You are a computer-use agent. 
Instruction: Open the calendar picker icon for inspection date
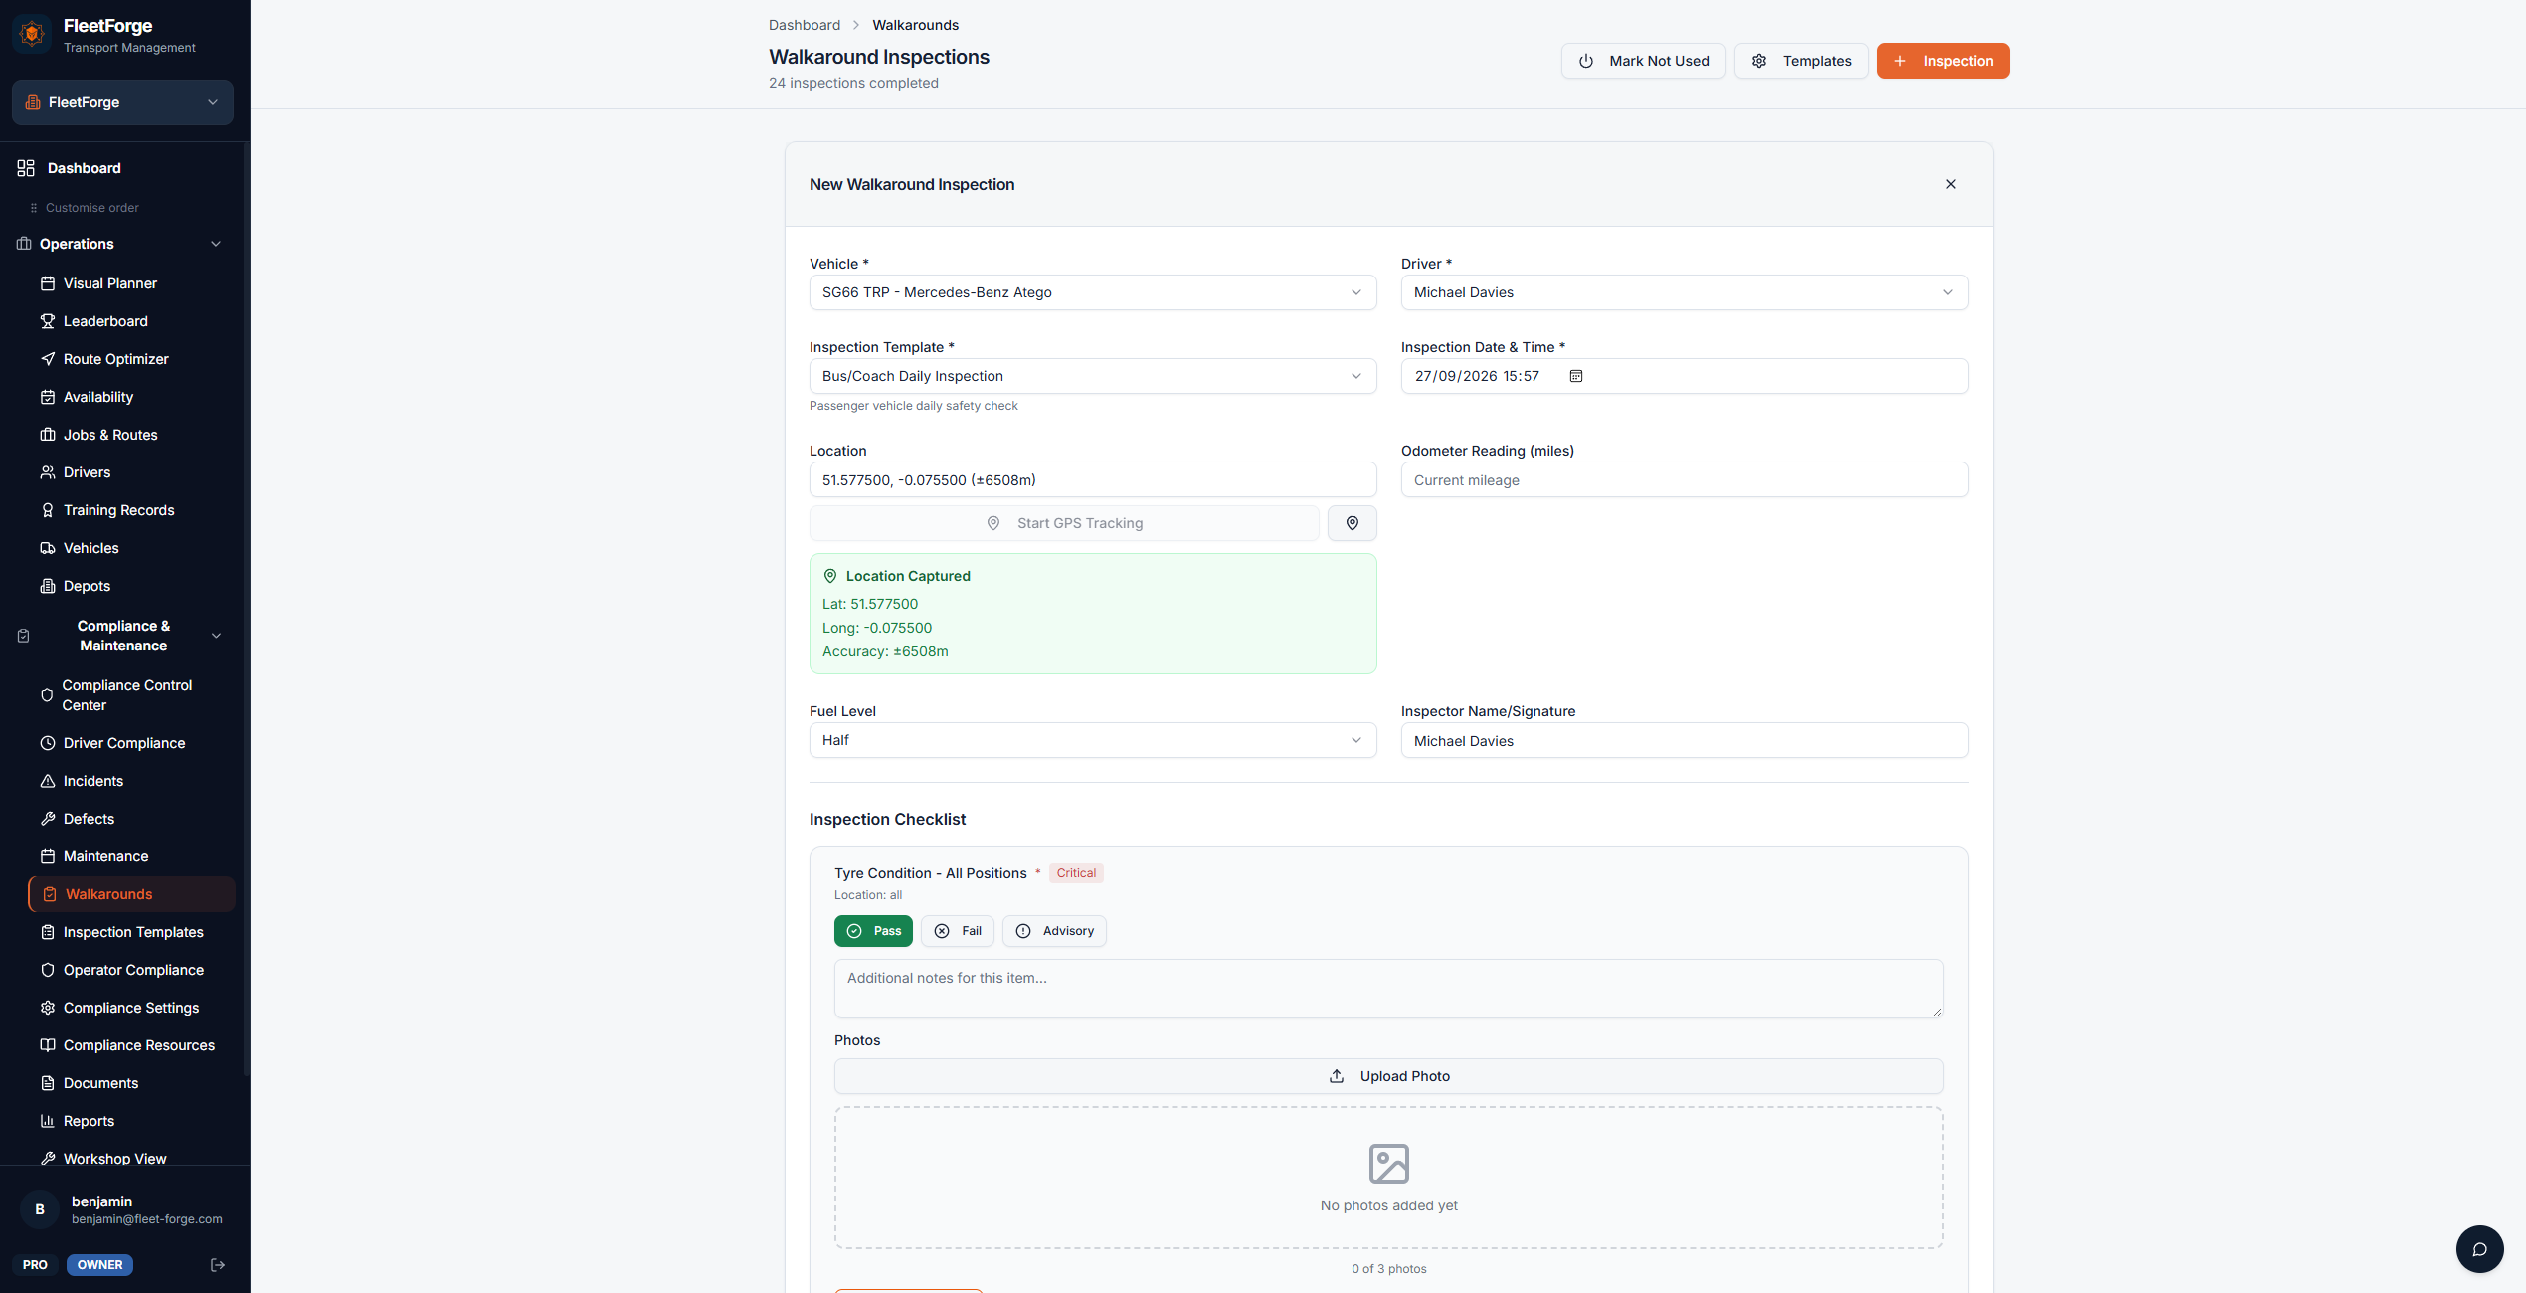pos(1576,376)
